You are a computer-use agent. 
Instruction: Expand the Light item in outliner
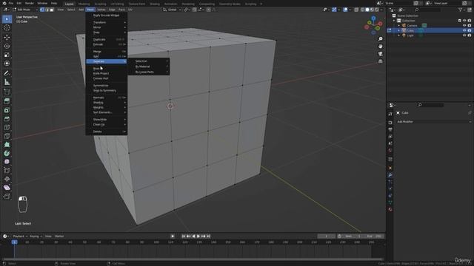pos(398,35)
